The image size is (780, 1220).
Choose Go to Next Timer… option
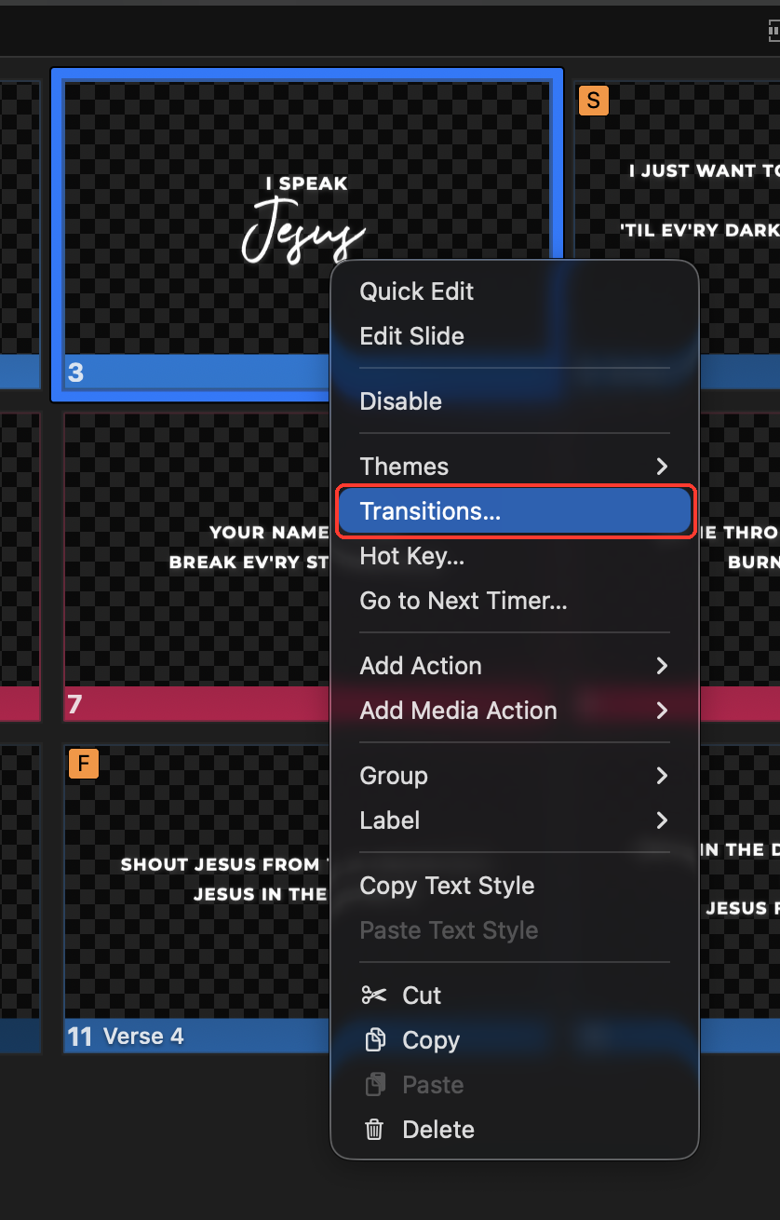pyautogui.click(x=515, y=601)
